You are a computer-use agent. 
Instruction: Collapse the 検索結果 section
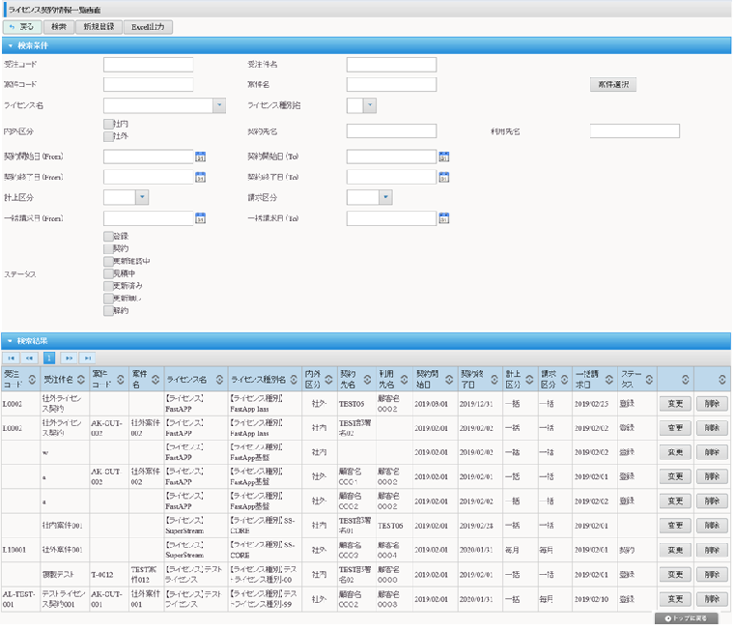10,341
